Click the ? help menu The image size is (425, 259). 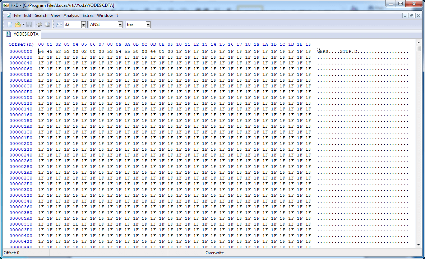[117, 15]
